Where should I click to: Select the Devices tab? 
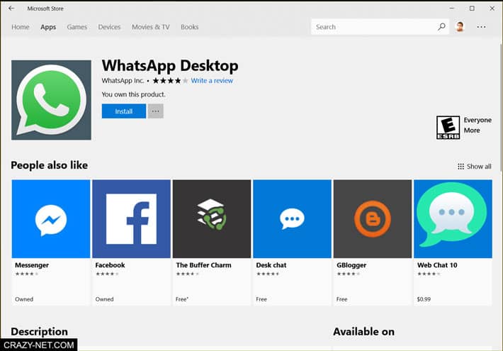109,27
